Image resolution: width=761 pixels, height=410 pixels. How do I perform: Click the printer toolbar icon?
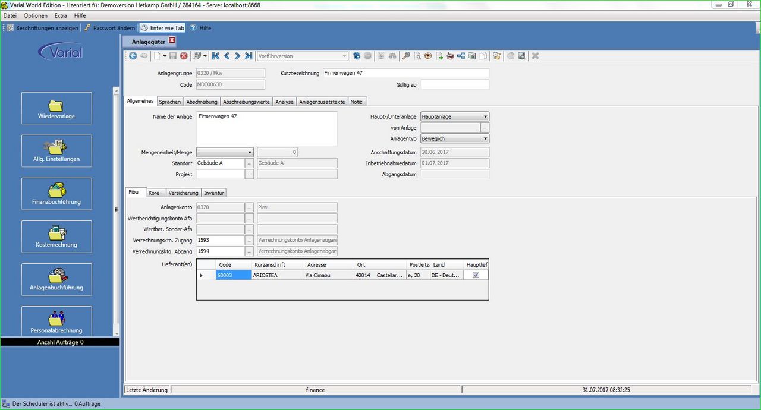tap(450, 56)
